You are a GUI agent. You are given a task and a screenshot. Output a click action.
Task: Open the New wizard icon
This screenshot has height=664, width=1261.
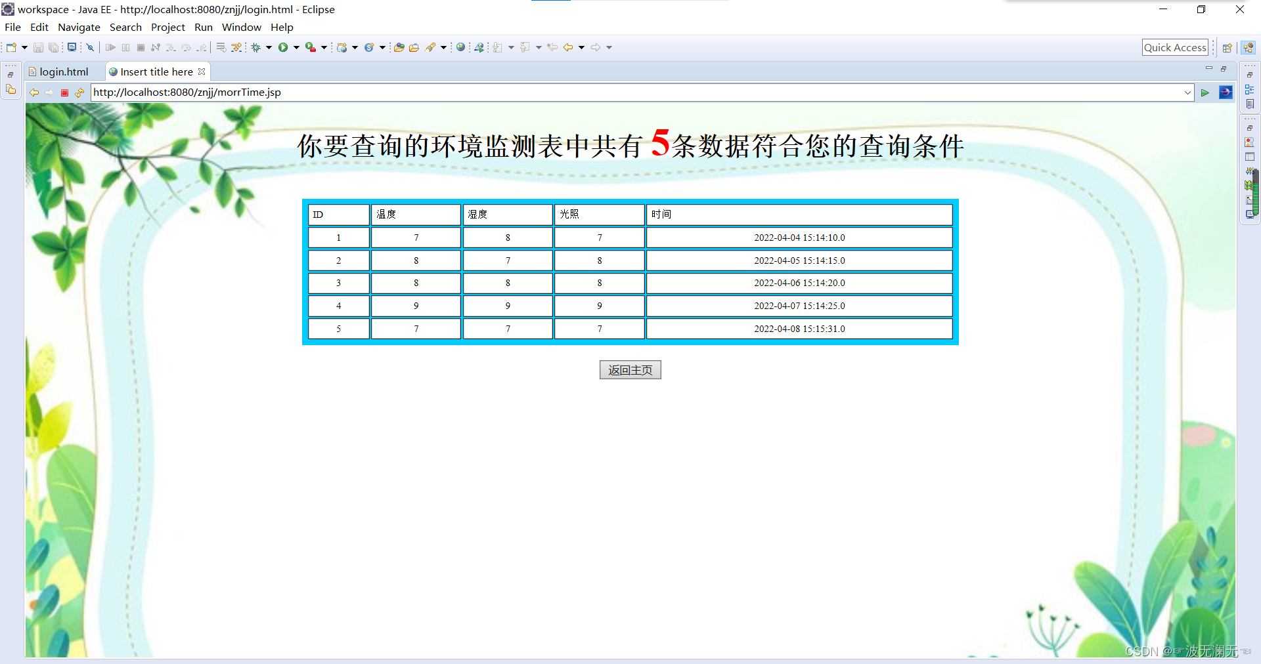pos(11,47)
